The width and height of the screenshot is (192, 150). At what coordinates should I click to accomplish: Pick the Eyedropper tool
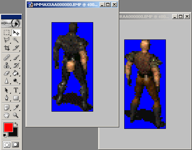[x=16, y=107]
